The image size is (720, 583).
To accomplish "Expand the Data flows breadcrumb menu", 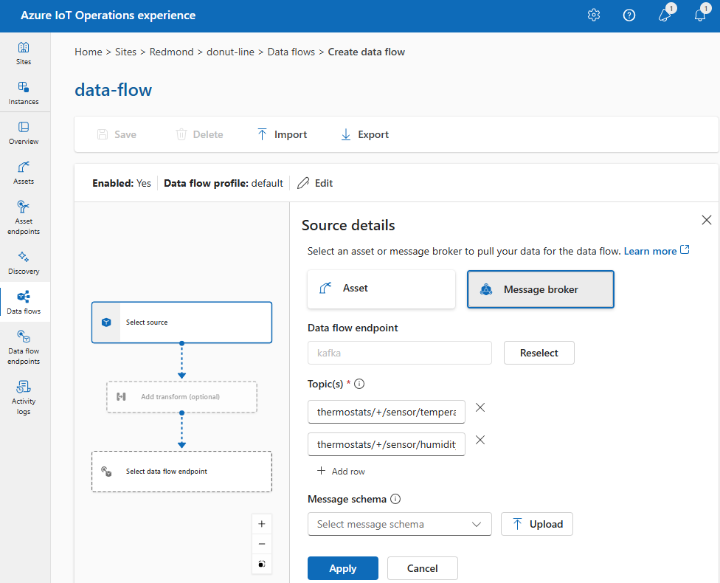I will tap(291, 52).
